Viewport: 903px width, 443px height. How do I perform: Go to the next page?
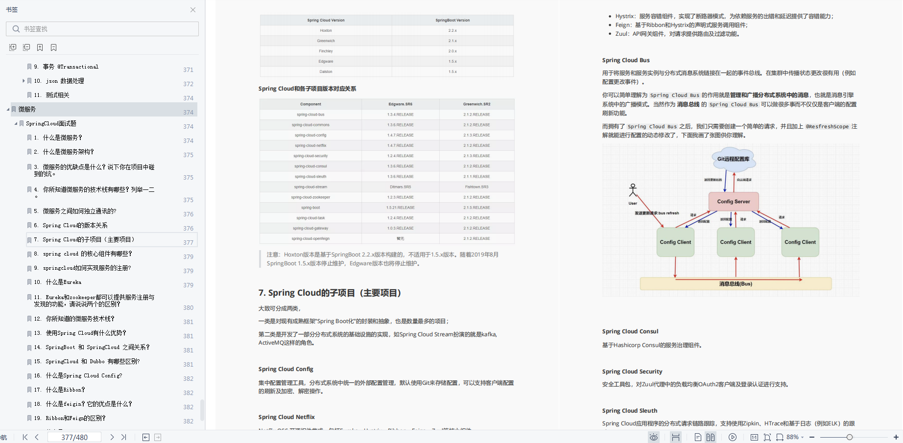point(112,437)
